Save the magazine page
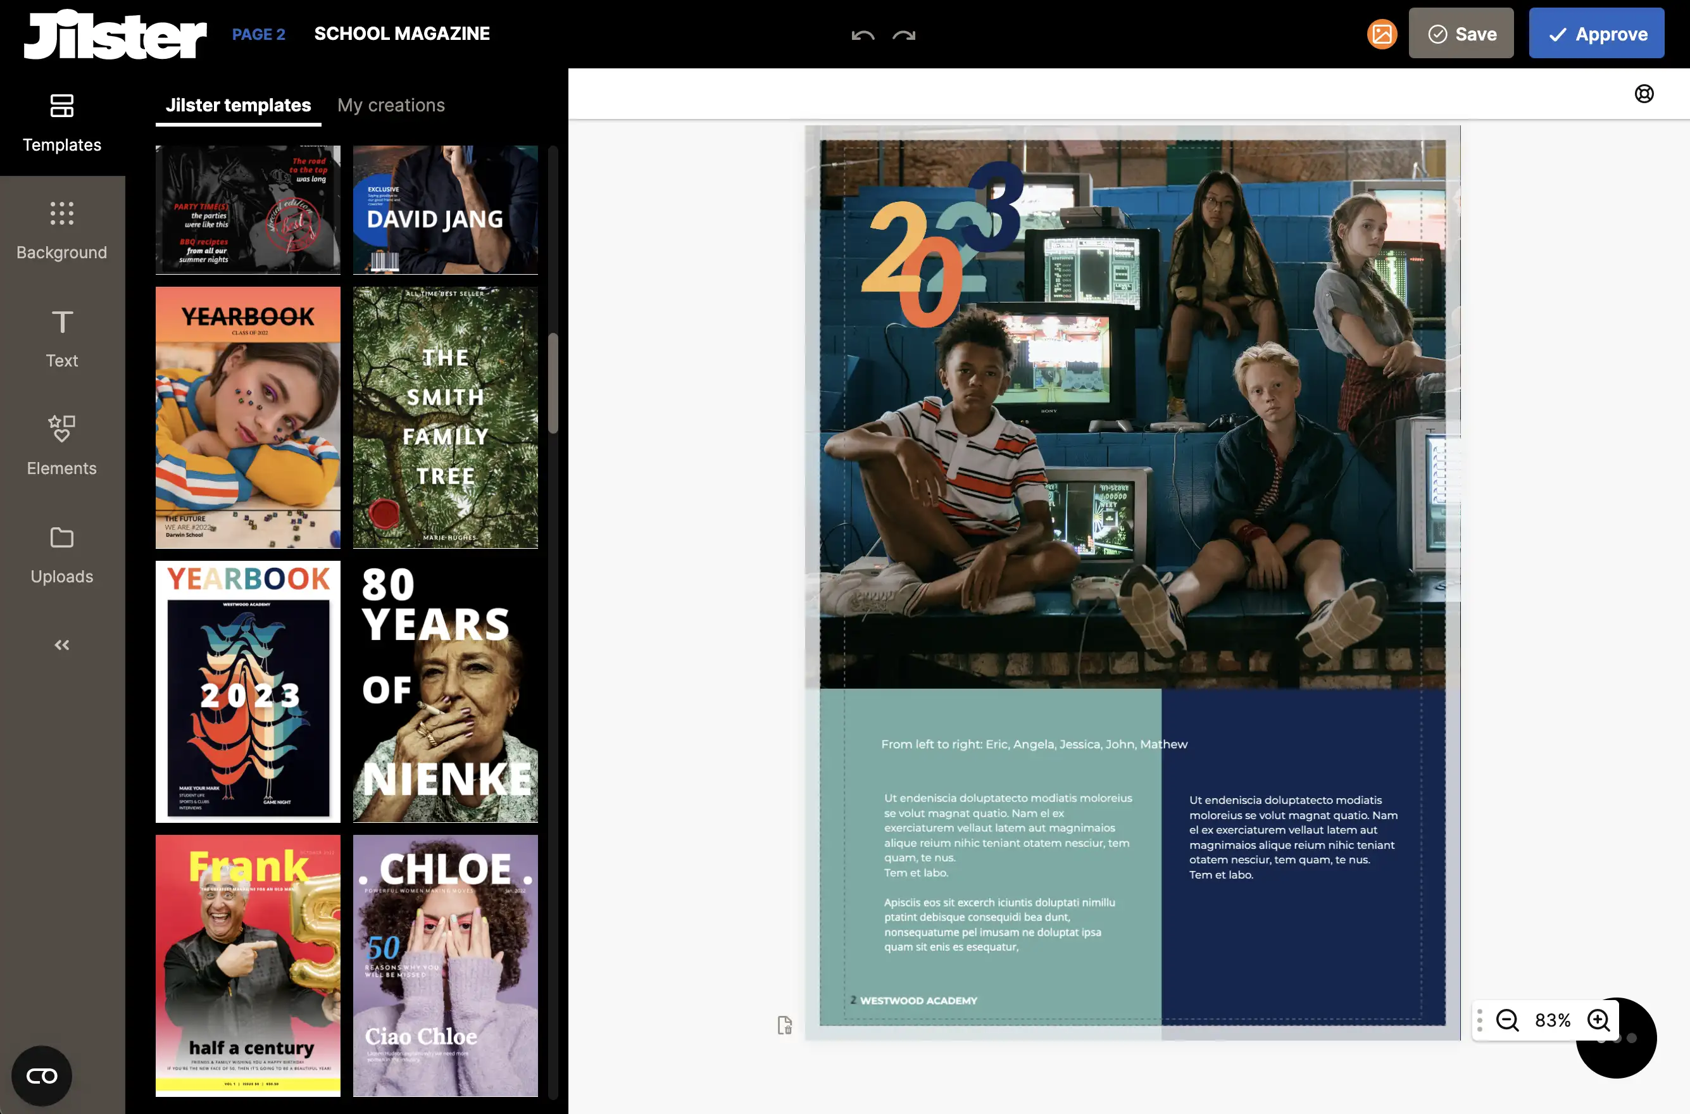The height and width of the screenshot is (1114, 1690). [1460, 34]
